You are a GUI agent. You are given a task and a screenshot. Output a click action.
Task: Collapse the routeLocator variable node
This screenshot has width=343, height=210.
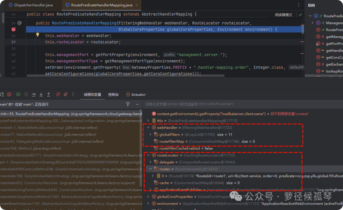pos(148,155)
